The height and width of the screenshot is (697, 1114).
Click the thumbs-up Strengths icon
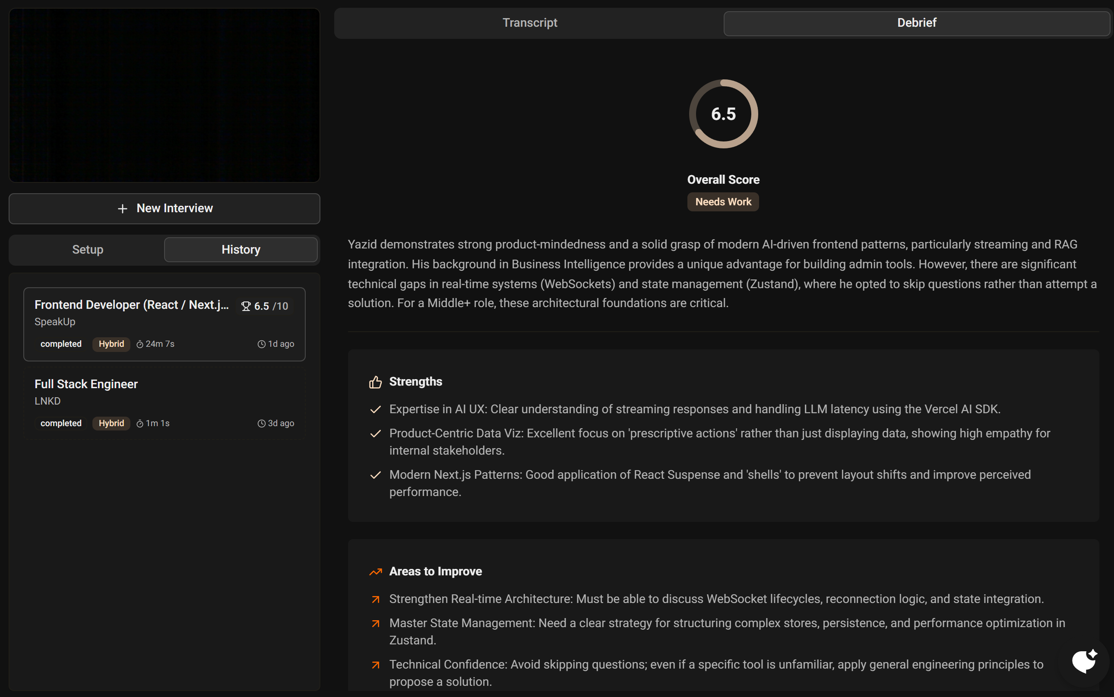tap(375, 382)
